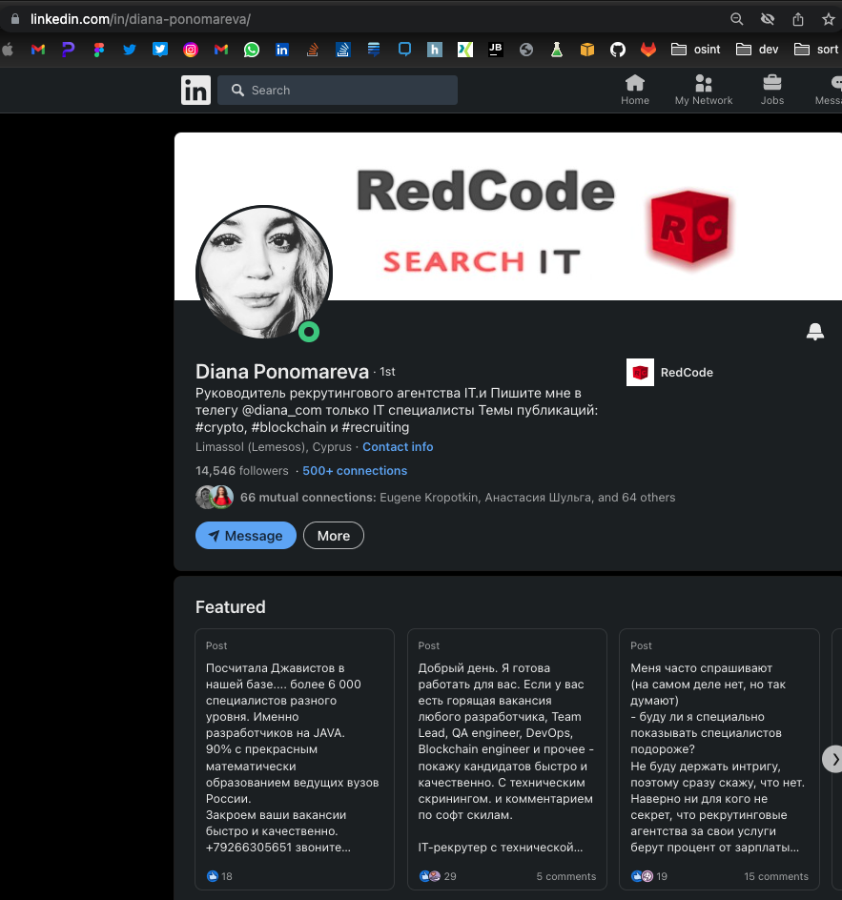Open the GitLab fox bookmark
The width and height of the screenshot is (842, 900).
648,50
